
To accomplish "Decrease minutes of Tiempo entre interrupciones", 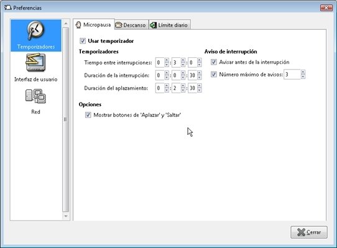I will pos(183,65).
